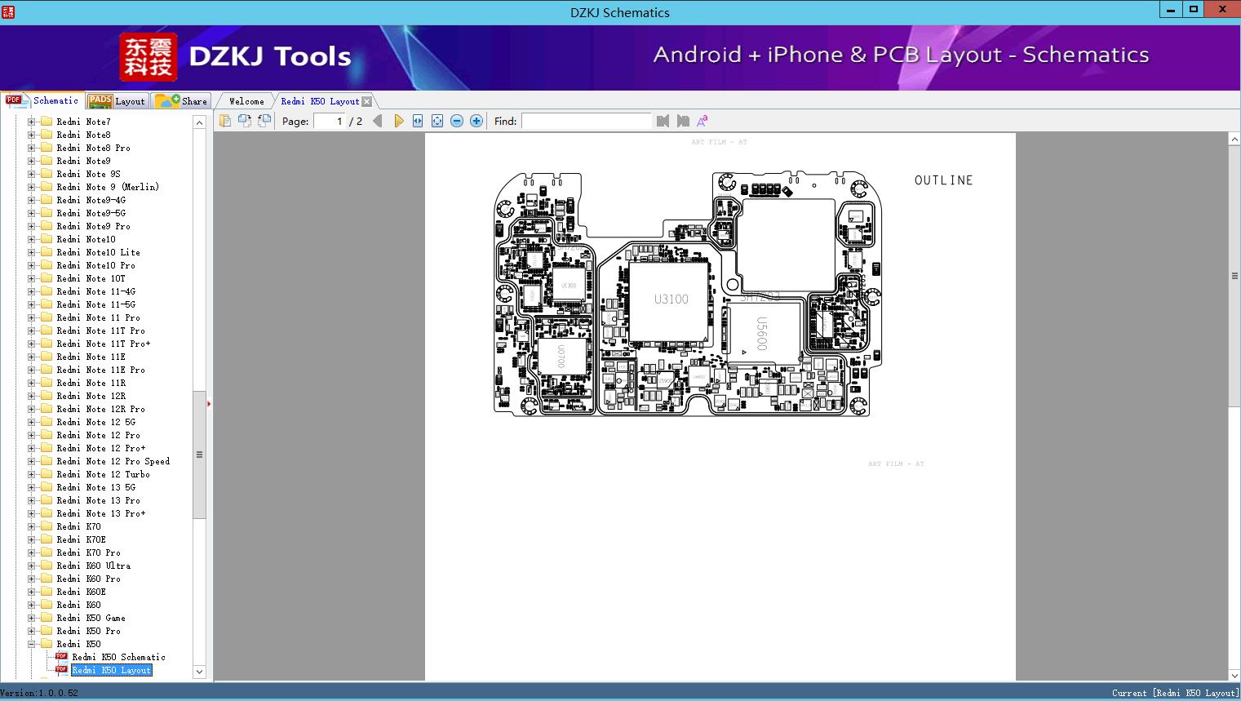Zoom in on the layout with the plus icon
Viewport: 1241px width, 701px height.
tap(476, 120)
